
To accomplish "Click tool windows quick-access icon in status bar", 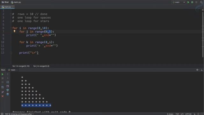I will [x=2, y=114].
